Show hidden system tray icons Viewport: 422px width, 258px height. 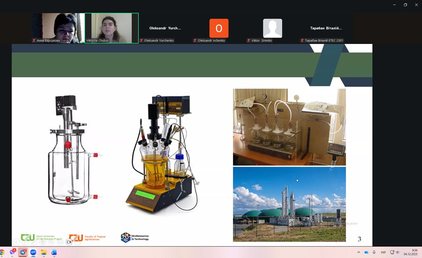coord(358,252)
